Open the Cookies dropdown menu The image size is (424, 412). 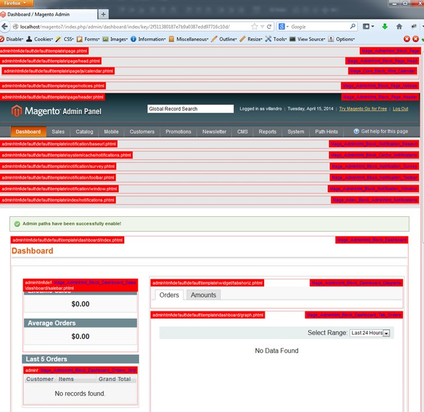pos(43,39)
